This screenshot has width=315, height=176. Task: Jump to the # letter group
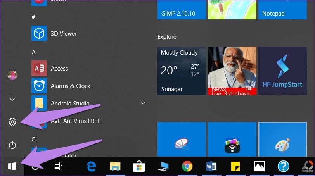(x=33, y=17)
